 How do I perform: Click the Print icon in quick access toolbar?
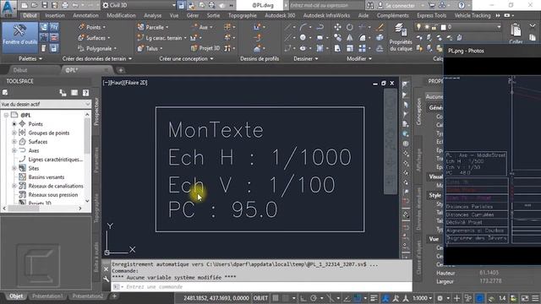click(64, 5)
